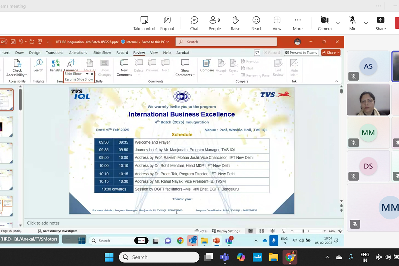Collapse the ribbon with the chevron arrow

pos(337,81)
